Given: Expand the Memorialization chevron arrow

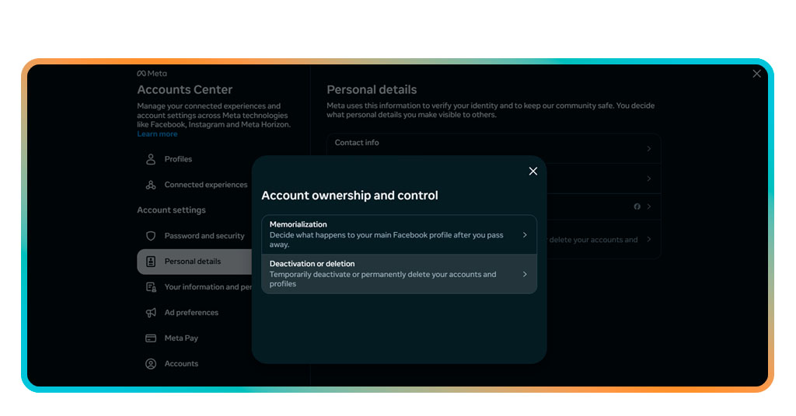Looking at the screenshot, I should (525, 235).
